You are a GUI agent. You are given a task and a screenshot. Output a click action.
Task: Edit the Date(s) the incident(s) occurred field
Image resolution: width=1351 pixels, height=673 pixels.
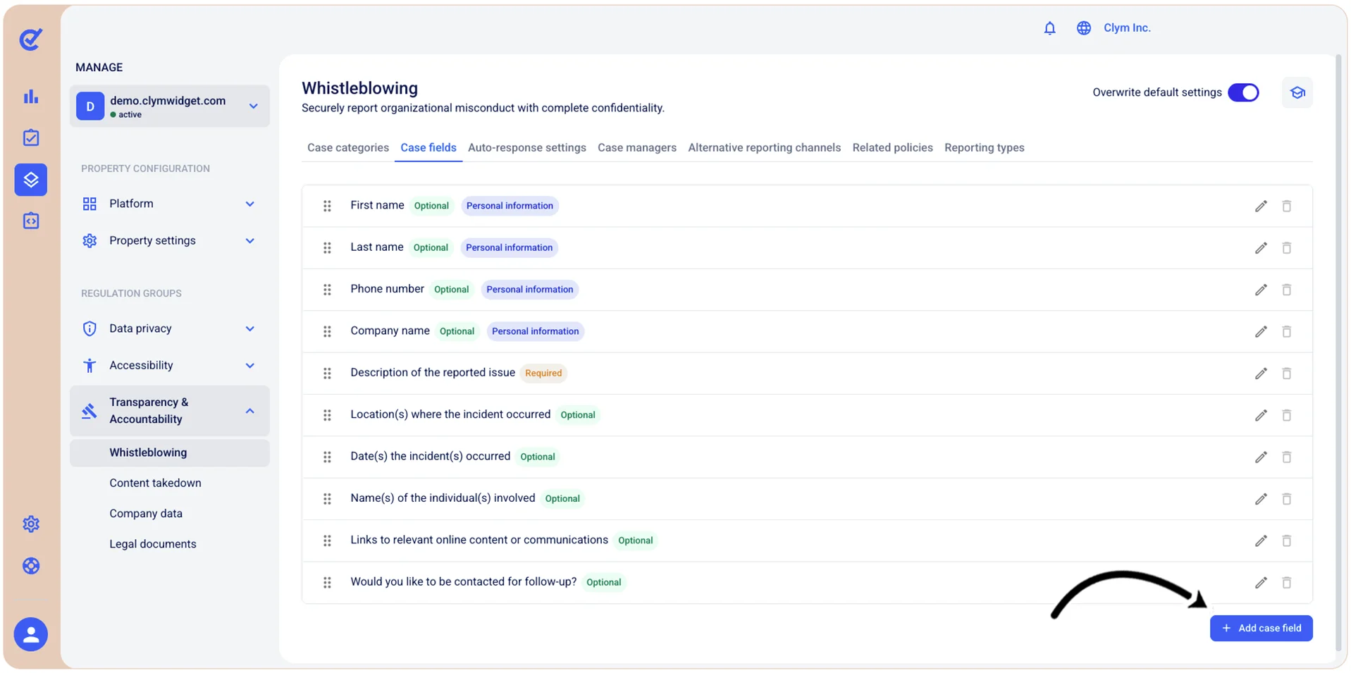point(1261,457)
